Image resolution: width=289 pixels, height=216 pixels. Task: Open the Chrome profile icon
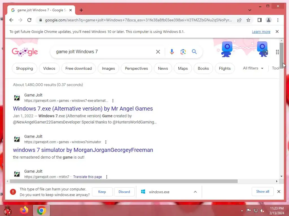point(269,20)
